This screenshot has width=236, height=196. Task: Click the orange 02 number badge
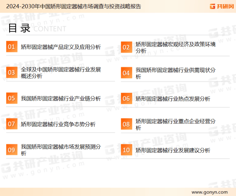click(126, 47)
